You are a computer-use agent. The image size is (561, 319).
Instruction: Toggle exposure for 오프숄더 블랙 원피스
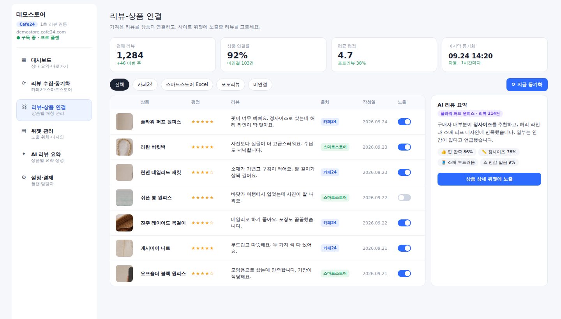[404, 273]
